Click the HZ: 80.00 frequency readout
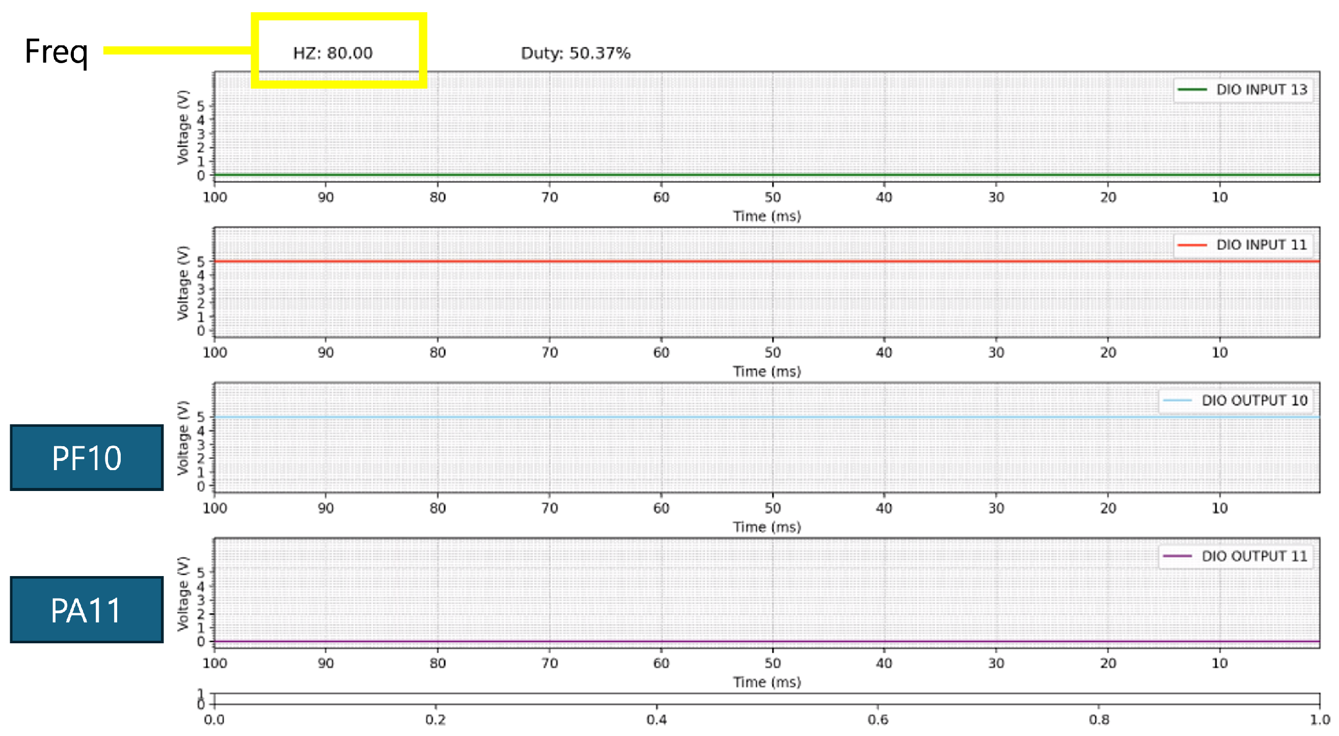This screenshot has height=736, width=1339. pos(333,53)
